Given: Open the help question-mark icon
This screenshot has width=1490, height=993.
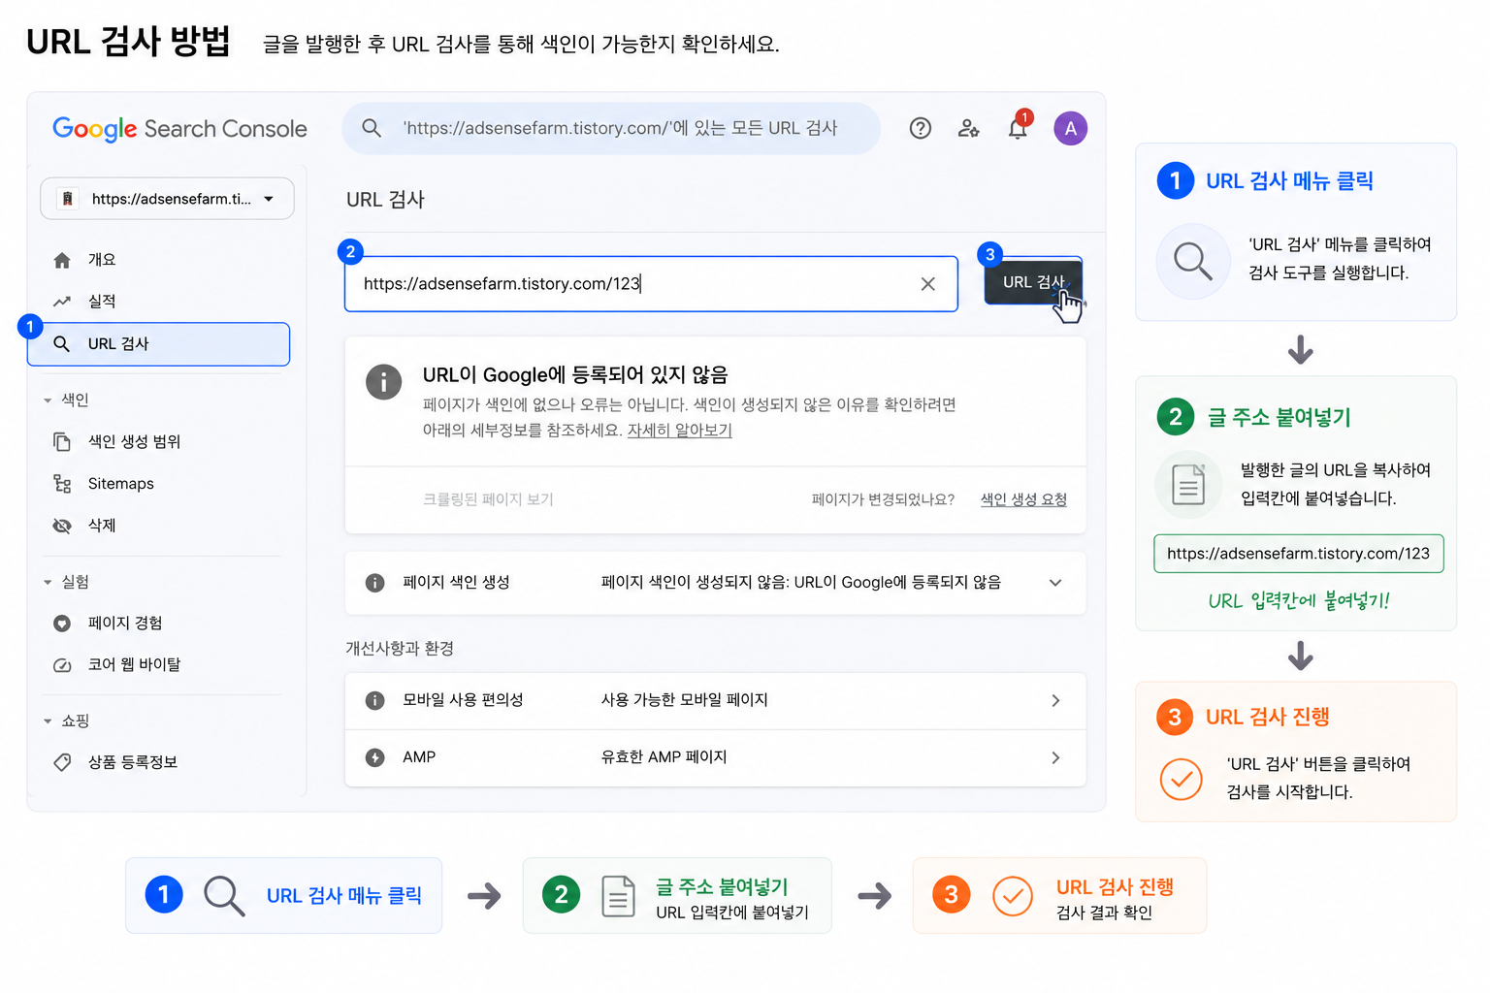Looking at the screenshot, I should coord(921,128).
